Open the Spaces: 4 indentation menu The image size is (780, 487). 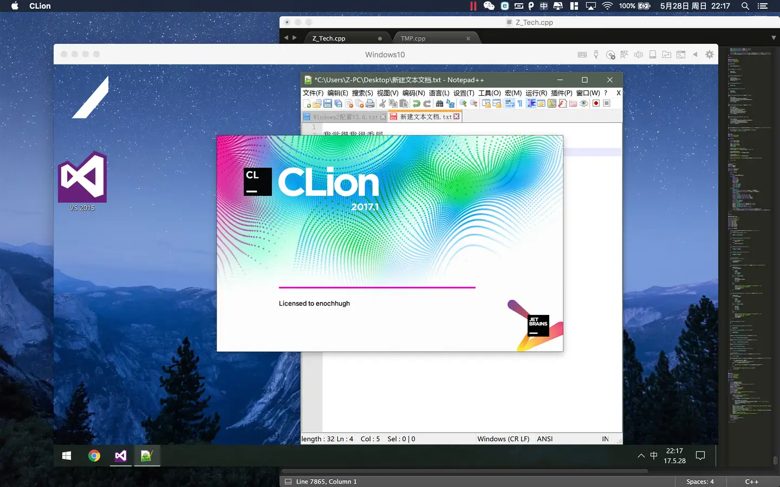point(700,482)
